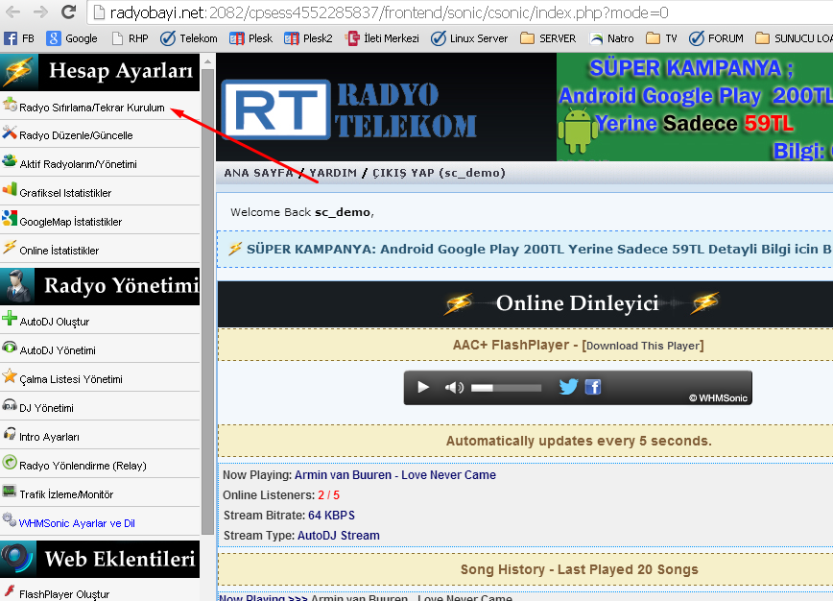Click the FlashPlayer Oluştur flash icon
Image resolution: width=833 pixels, height=601 pixels.
(x=10, y=590)
